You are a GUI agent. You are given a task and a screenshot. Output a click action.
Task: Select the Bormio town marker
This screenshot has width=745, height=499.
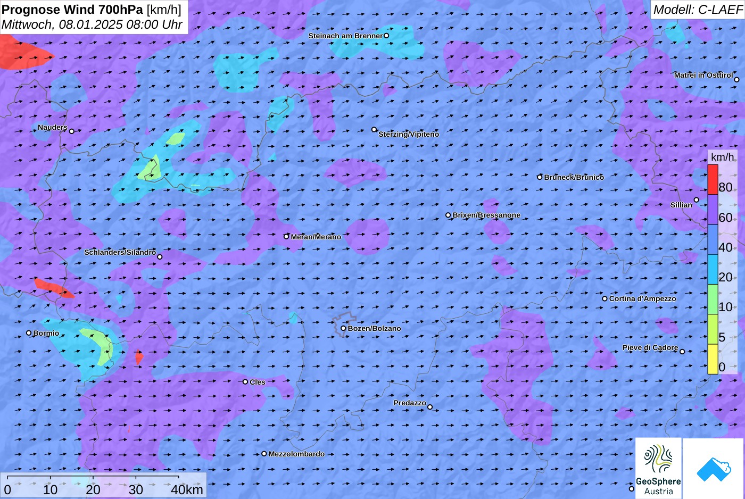click(x=29, y=333)
